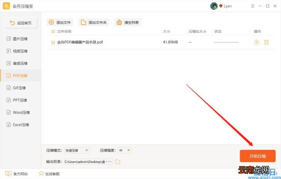Viewport: 281px width, 179px height.
Task: Minimize the 金舟压缩宝 window
Action: (260, 6)
